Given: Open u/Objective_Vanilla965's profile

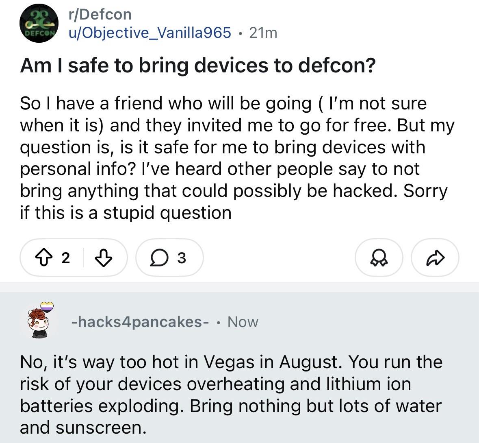Looking at the screenshot, I should (150, 33).
